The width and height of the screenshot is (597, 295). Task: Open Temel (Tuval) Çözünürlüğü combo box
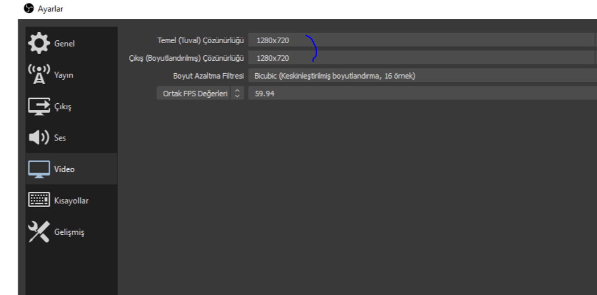(423, 40)
